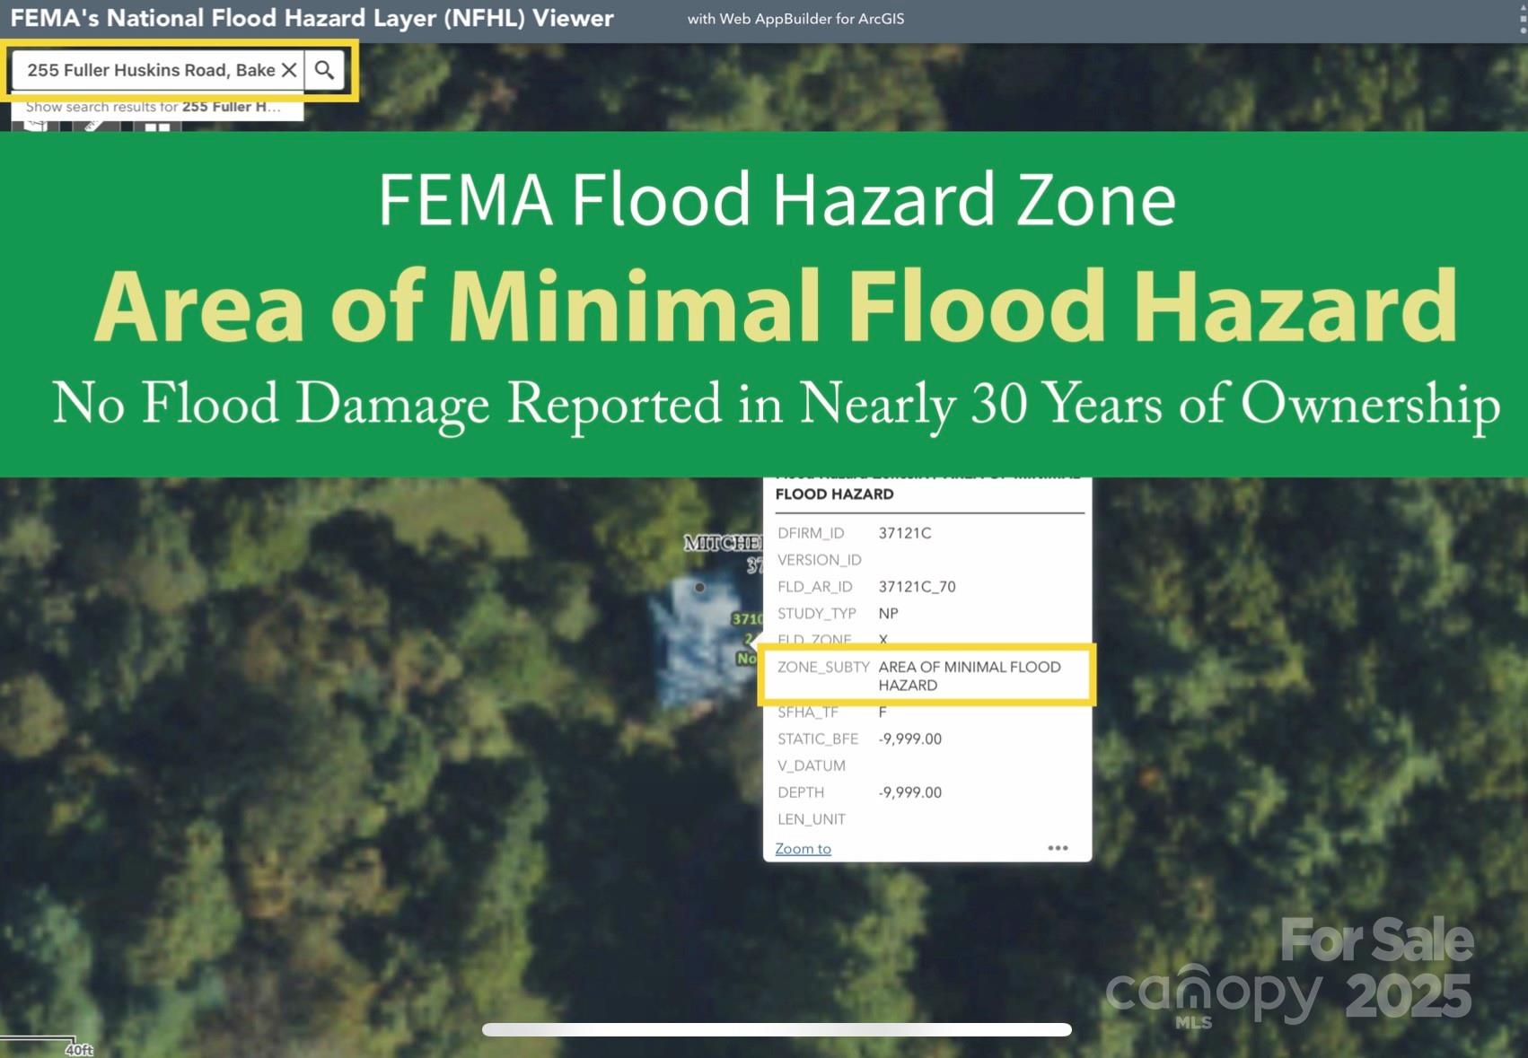The image size is (1528, 1058).
Task: Select the SFHA_TF value F
Action: click(883, 713)
